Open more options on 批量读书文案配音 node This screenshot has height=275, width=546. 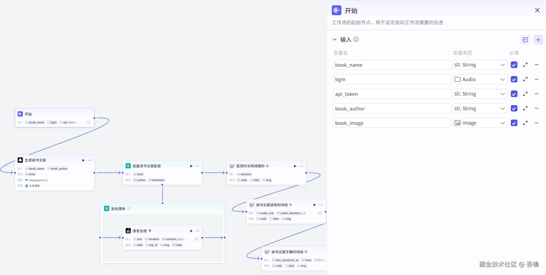pos(198,166)
